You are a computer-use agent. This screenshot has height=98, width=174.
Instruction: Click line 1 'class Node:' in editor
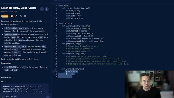[x=63, y=6]
